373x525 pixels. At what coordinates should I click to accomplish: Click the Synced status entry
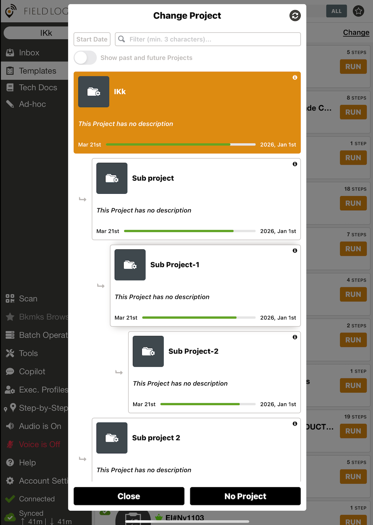pyautogui.click(x=34, y=517)
